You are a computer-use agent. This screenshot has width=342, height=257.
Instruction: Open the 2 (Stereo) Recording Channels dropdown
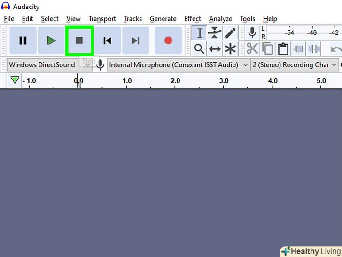pos(295,65)
